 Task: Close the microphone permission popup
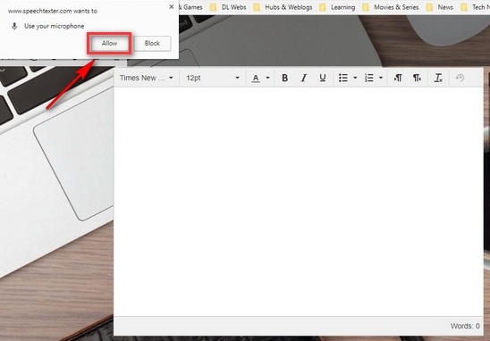[172, 6]
